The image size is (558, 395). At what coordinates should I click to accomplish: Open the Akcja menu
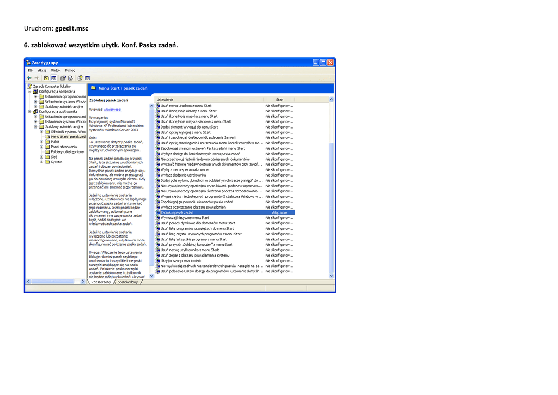click(x=42, y=70)
